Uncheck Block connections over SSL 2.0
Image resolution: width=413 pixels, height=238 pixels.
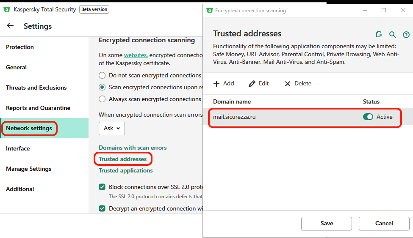(x=102, y=187)
